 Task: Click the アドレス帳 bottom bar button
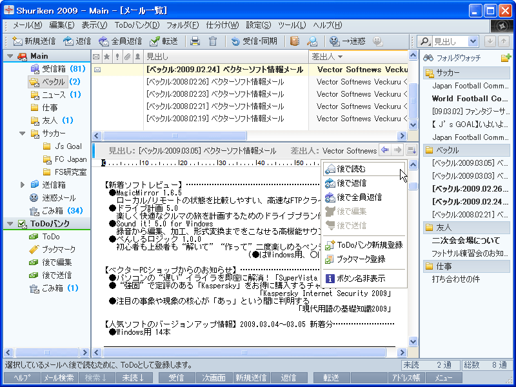(x=406, y=378)
